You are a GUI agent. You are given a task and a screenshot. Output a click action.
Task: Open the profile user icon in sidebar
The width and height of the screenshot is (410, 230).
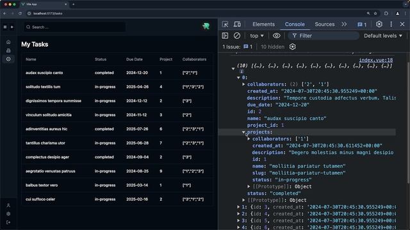(8, 206)
